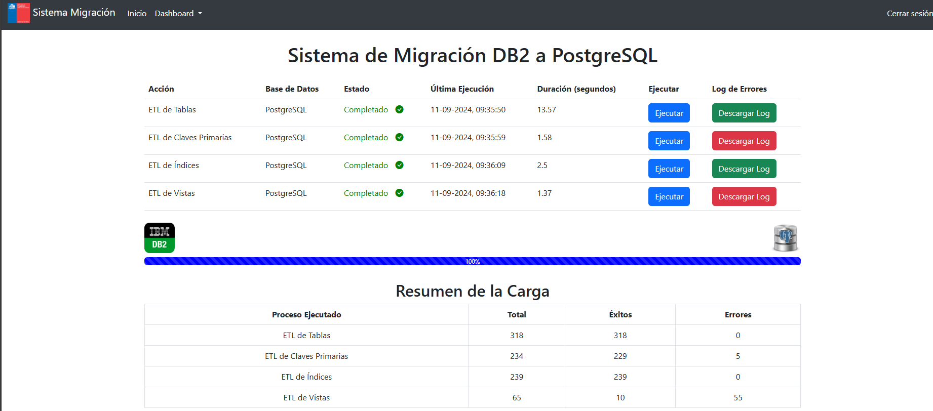Click duration value 2.5

coord(542,165)
